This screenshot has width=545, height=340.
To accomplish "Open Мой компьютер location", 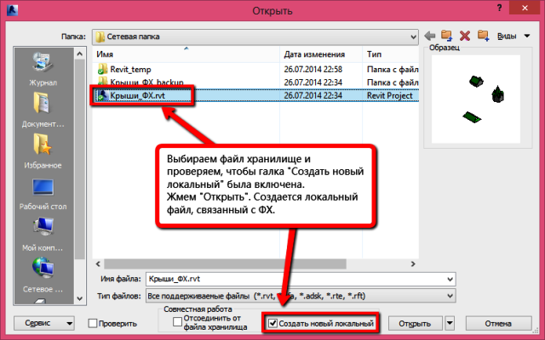I will pyautogui.click(x=43, y=234).
